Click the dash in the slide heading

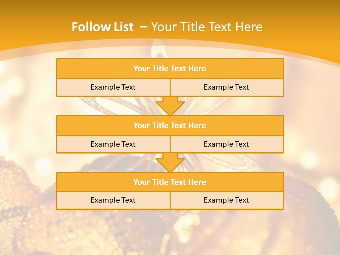pos(143,27)
